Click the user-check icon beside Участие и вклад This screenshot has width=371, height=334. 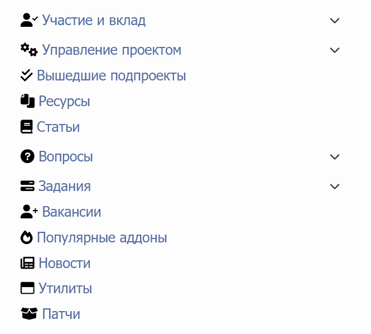29,21
